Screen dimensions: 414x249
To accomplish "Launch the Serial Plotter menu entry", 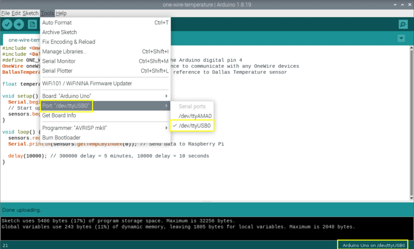I will pos(57,71).
